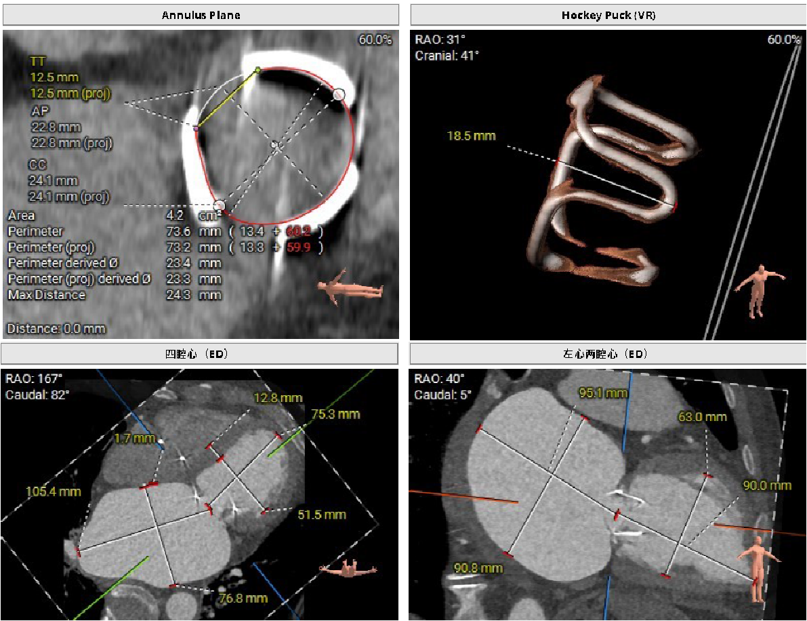Click the lower-left white circle handle on the annulus
This screenshot has width=807, height=621.
click(219, 204)
